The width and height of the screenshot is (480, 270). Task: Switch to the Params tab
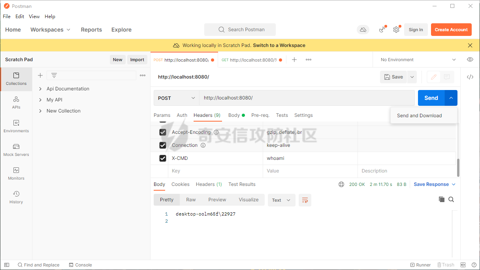click(x=162, y=115)
